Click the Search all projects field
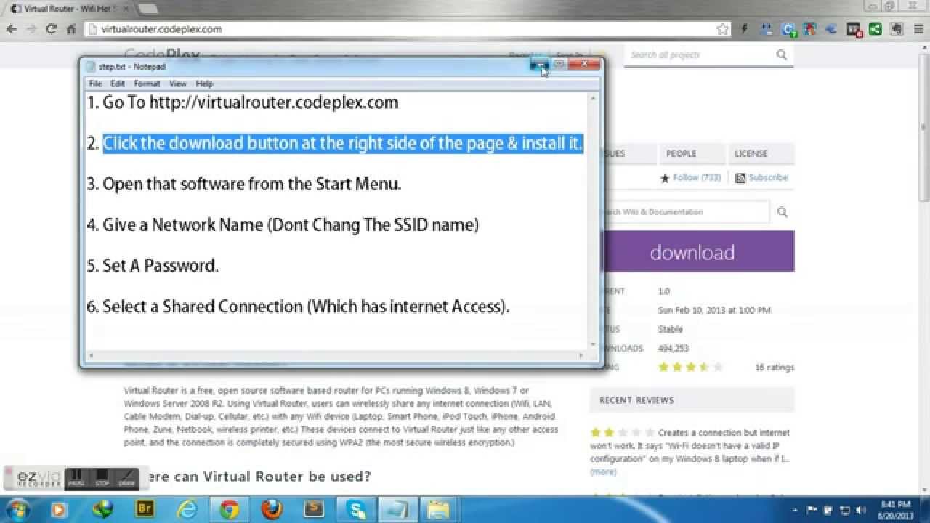This screenshot has height=523, width=930. [x=697, y=54]
